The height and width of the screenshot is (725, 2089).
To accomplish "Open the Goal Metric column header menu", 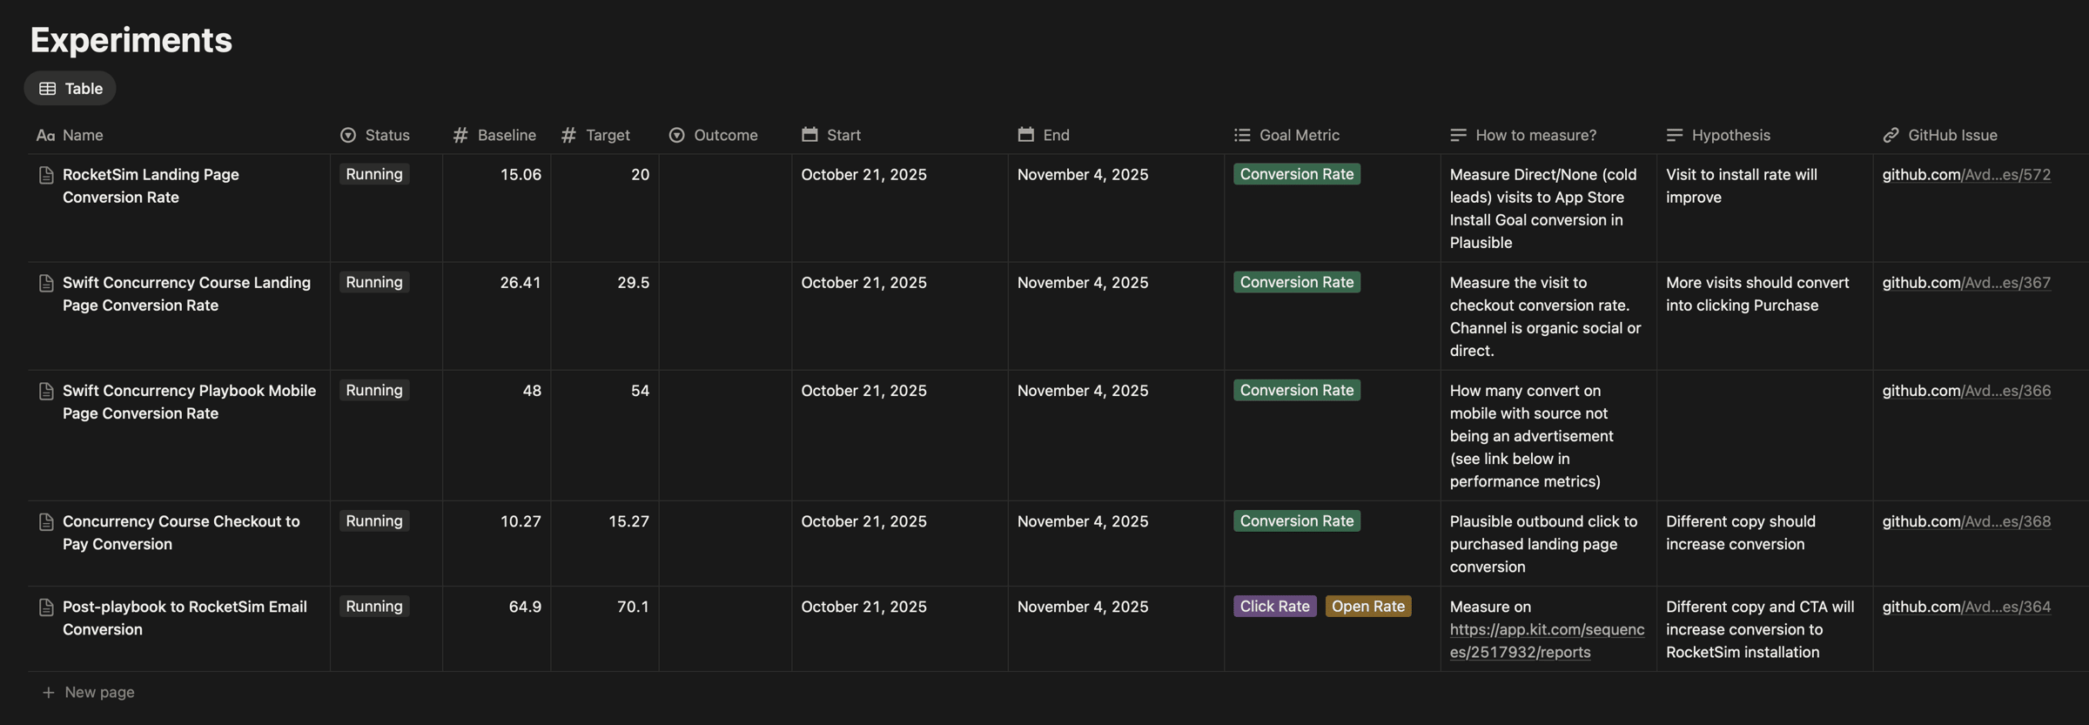I will click(x=1299, y=135).
